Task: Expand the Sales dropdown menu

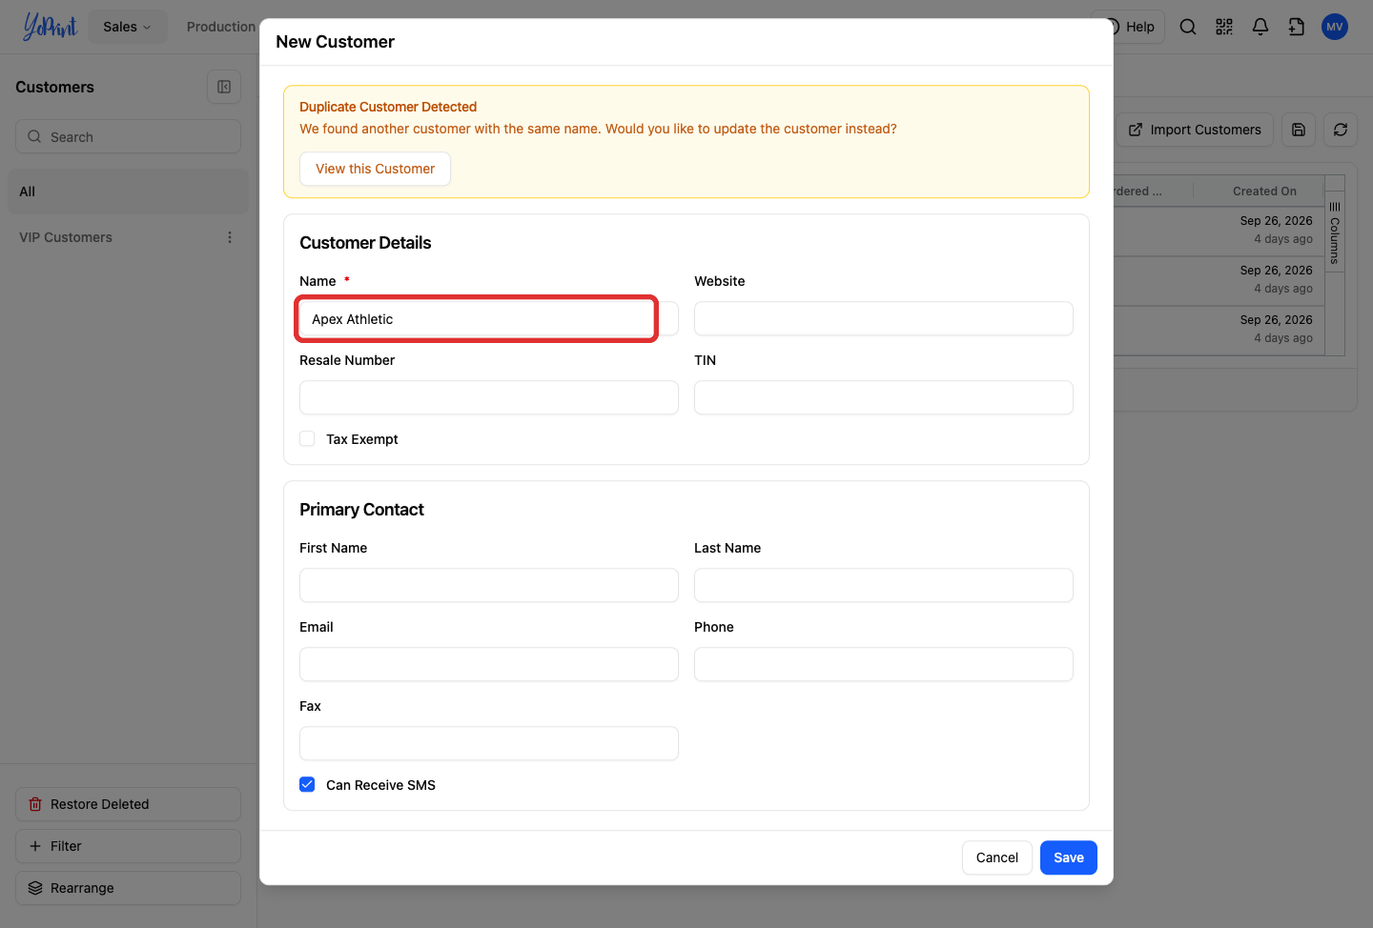Action: tap(128, 27)
